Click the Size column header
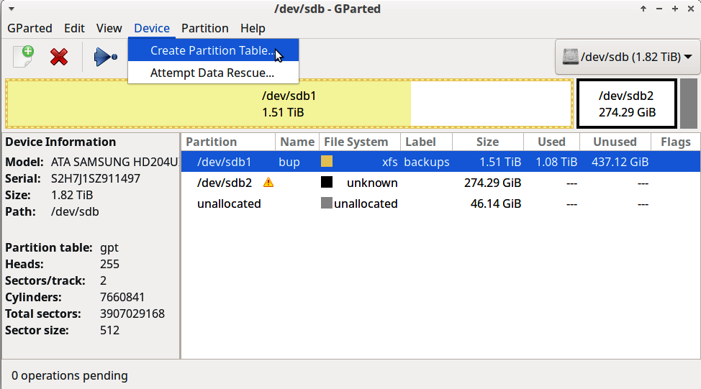 488,142
